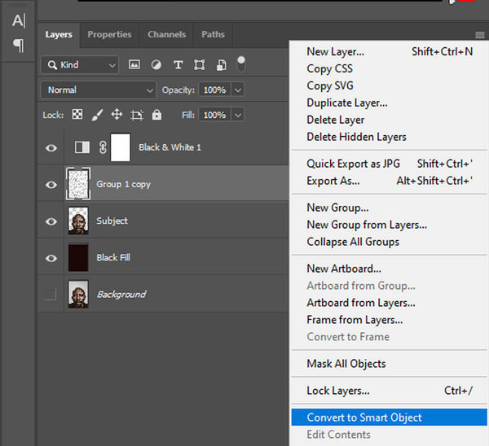Choose New Layer... from panel menu

(390, 51)
